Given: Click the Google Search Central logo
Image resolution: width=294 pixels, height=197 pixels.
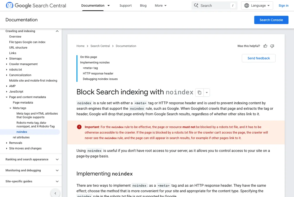Looking at the screenshot, I should 36,5.
